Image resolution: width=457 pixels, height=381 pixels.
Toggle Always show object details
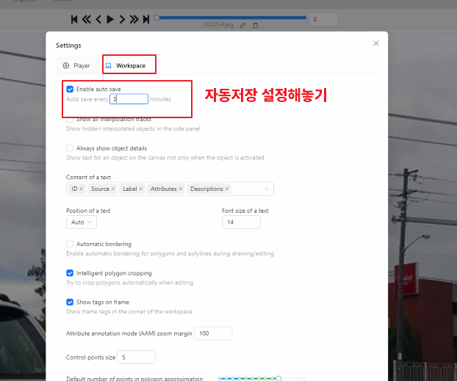[x=70, y=148]
